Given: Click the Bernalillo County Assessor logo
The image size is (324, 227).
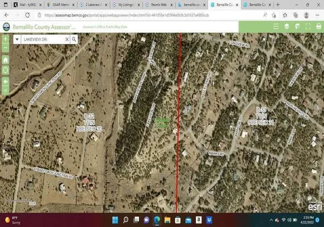Looking at the screenshot, I should pos(7,27).
